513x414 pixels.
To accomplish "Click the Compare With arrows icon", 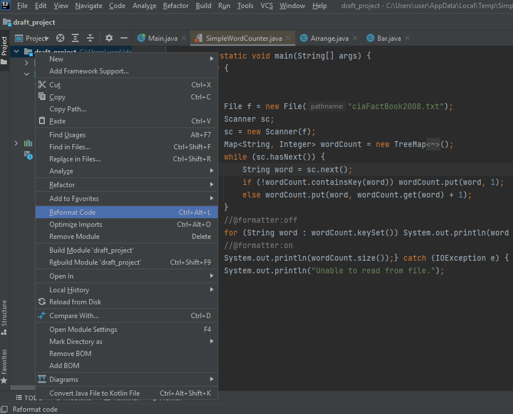I will pyautogui.click(x=41, y=316).
